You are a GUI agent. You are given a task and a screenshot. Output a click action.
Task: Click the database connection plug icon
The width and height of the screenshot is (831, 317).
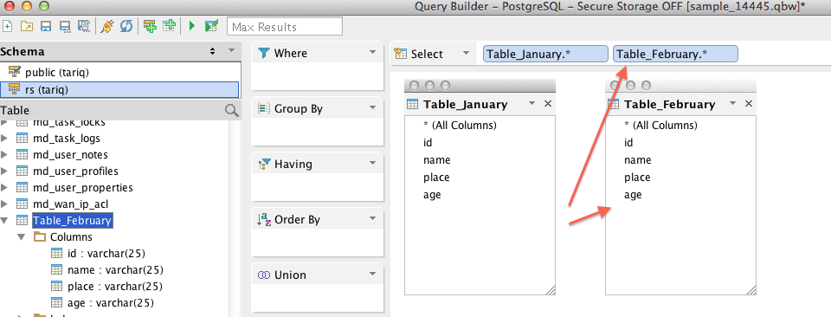click(106, 26)
